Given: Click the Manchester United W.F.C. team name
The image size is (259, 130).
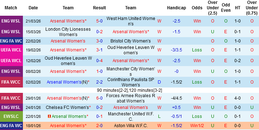Looking at the screenshot, I should point(131,116).
